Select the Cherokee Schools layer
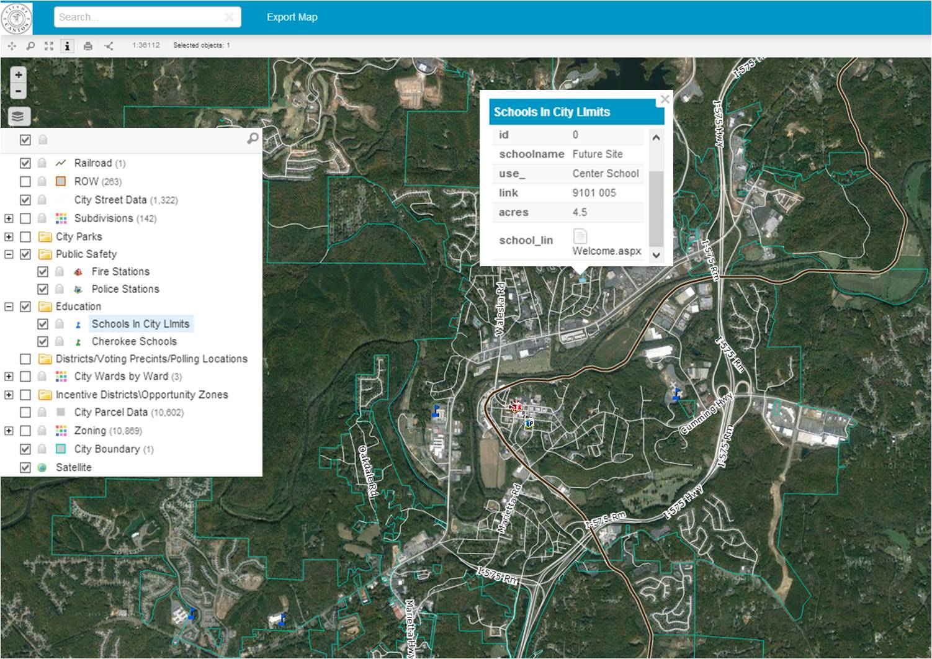Viewport: 932px width, 659px height. pyautogui.click(x=134, y=341)
